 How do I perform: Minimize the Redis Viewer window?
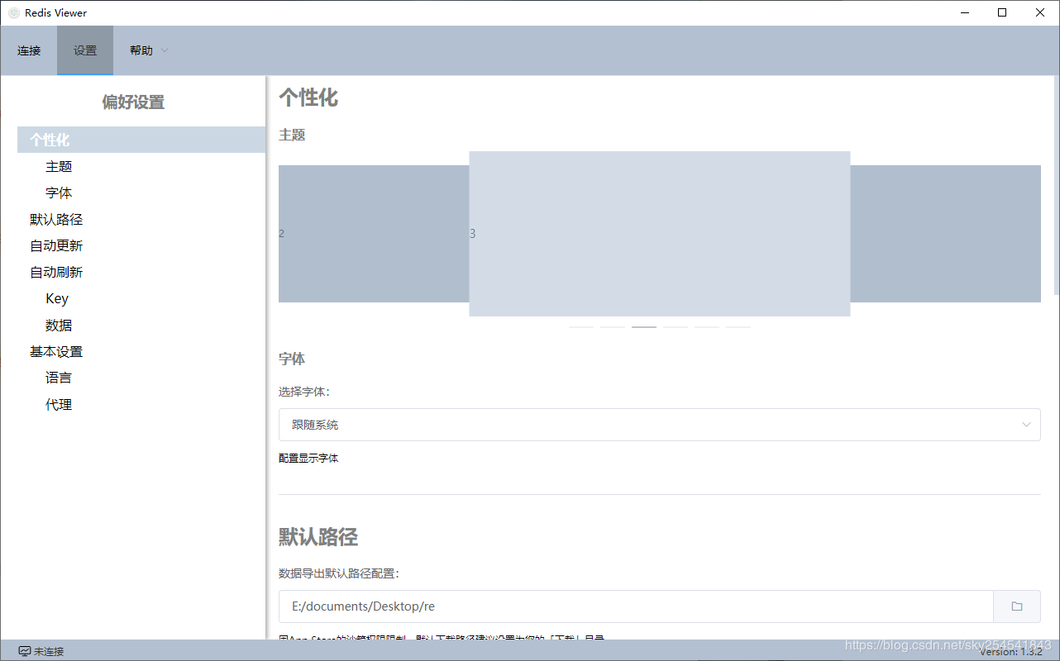point(965,12)
